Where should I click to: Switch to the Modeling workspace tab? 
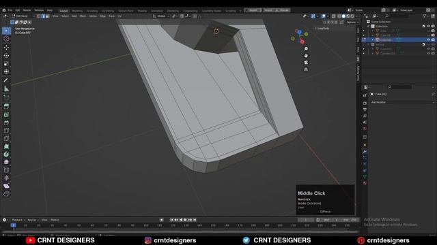pos(77,11)
